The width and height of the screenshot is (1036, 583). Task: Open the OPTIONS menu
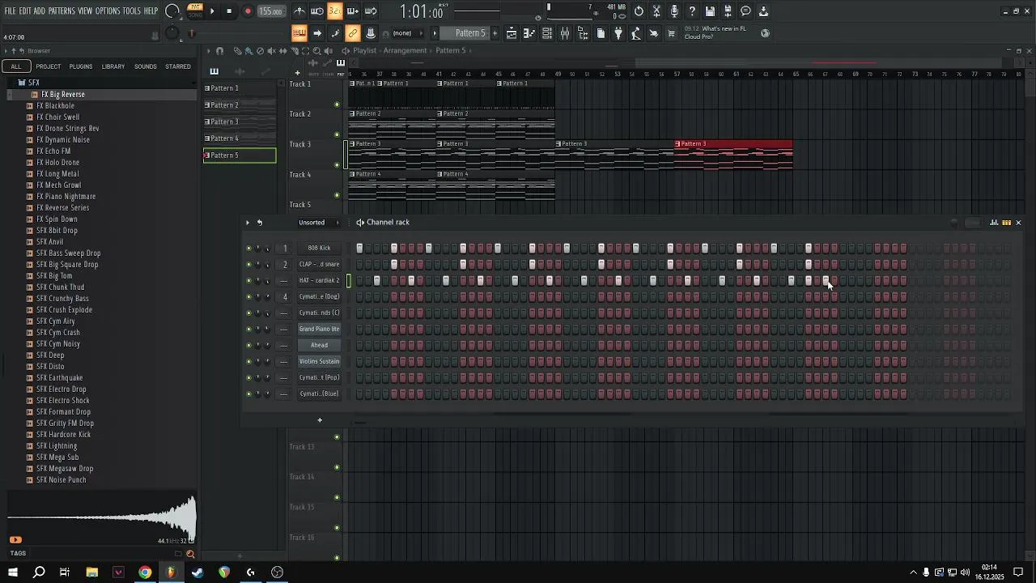[x=108, y=11]
